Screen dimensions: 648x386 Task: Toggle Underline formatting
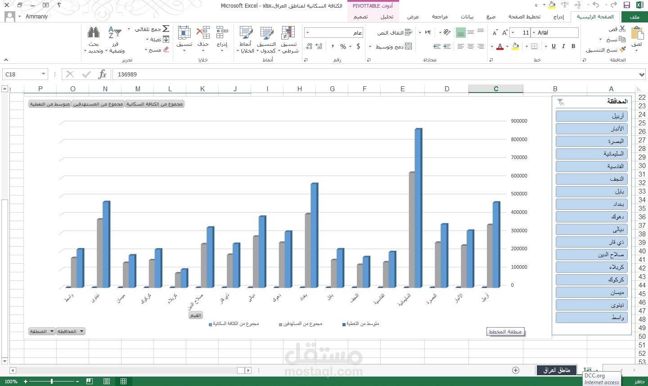[x=553, y=46]
